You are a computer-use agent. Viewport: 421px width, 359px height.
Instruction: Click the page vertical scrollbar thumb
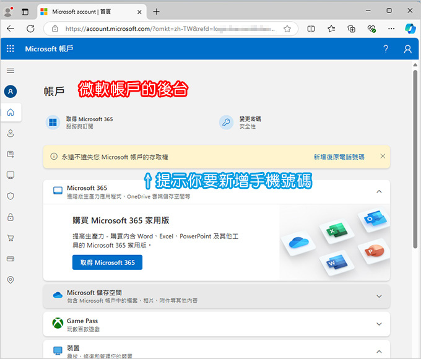coord(415,159)
